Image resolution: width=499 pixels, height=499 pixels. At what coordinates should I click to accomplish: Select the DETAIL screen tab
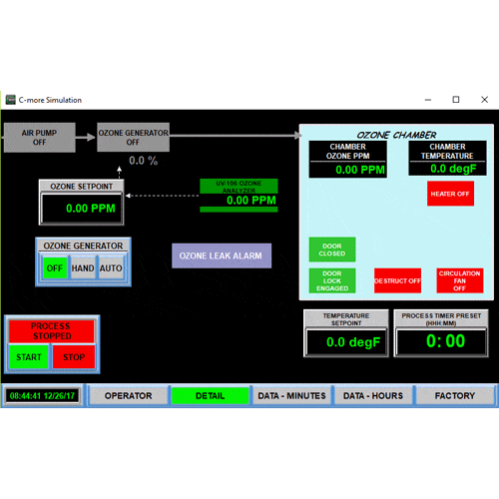210,395
